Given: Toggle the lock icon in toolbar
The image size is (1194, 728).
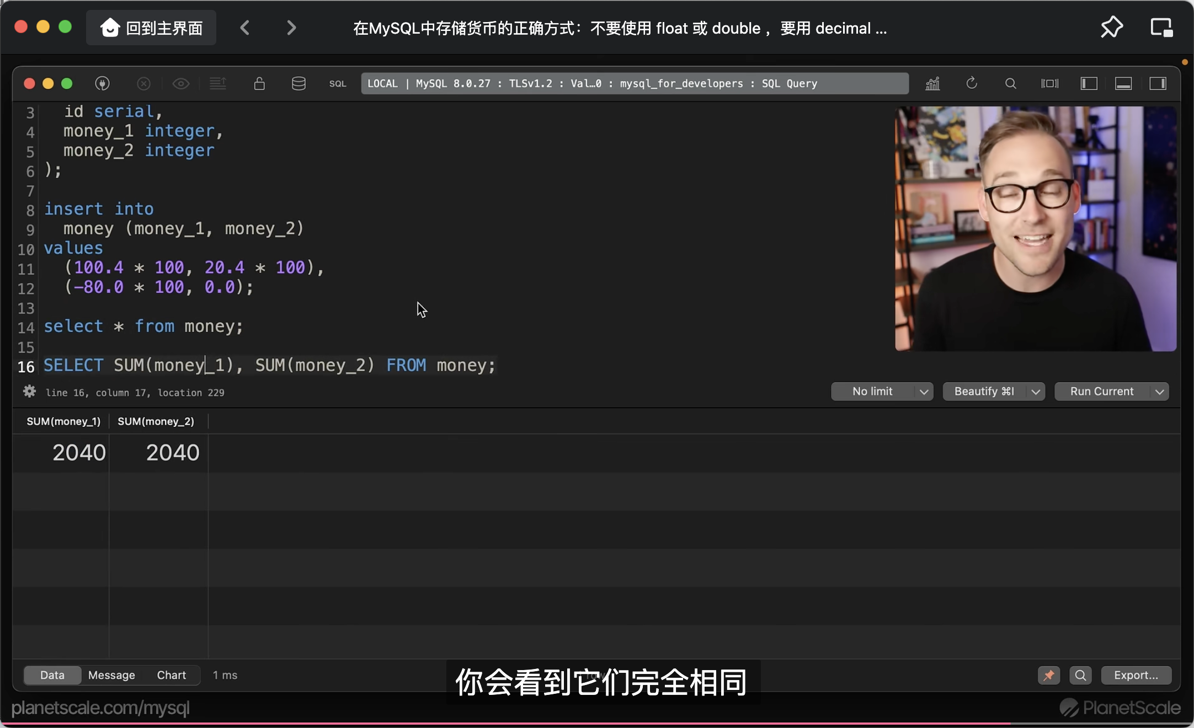Looking at the screenshot, I should point(259,83).
